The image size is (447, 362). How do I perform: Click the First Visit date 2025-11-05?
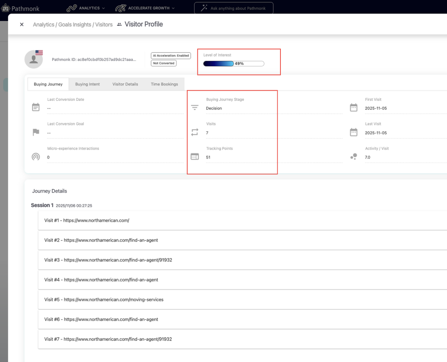376,108
